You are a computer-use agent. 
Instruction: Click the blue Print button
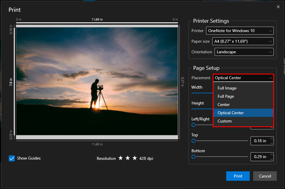(238, 176)
